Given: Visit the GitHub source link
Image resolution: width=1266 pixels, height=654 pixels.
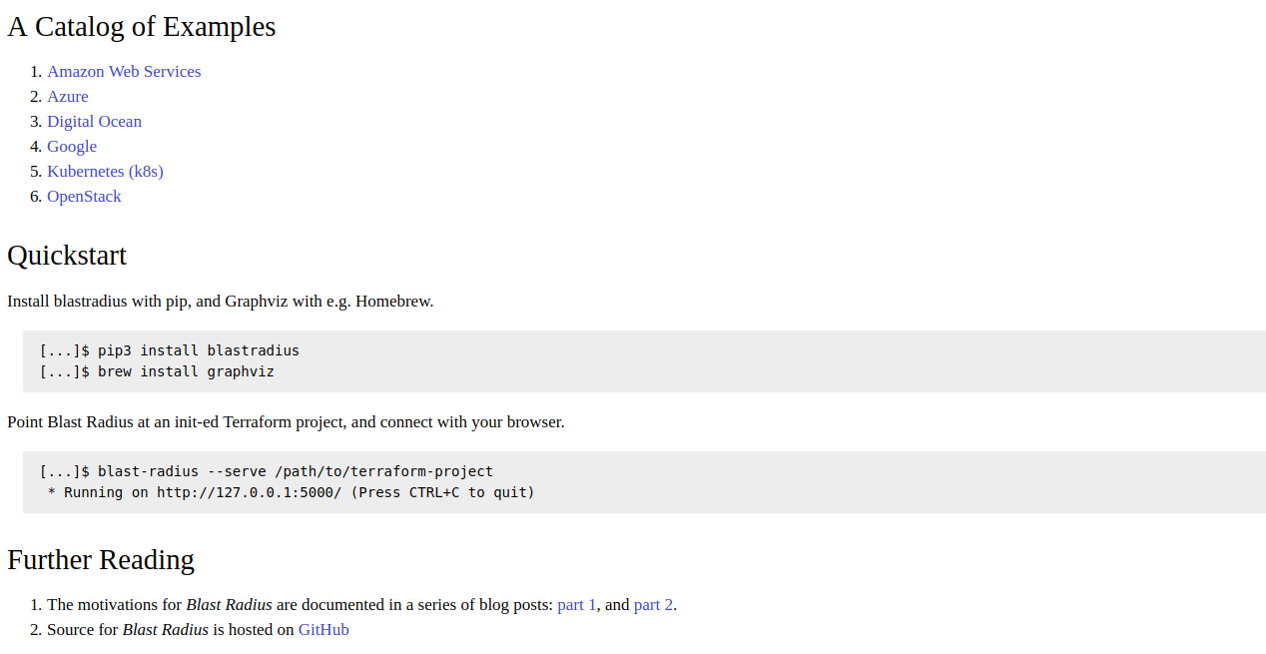Looking at the screenshot, I should click(x=323, y=630).
